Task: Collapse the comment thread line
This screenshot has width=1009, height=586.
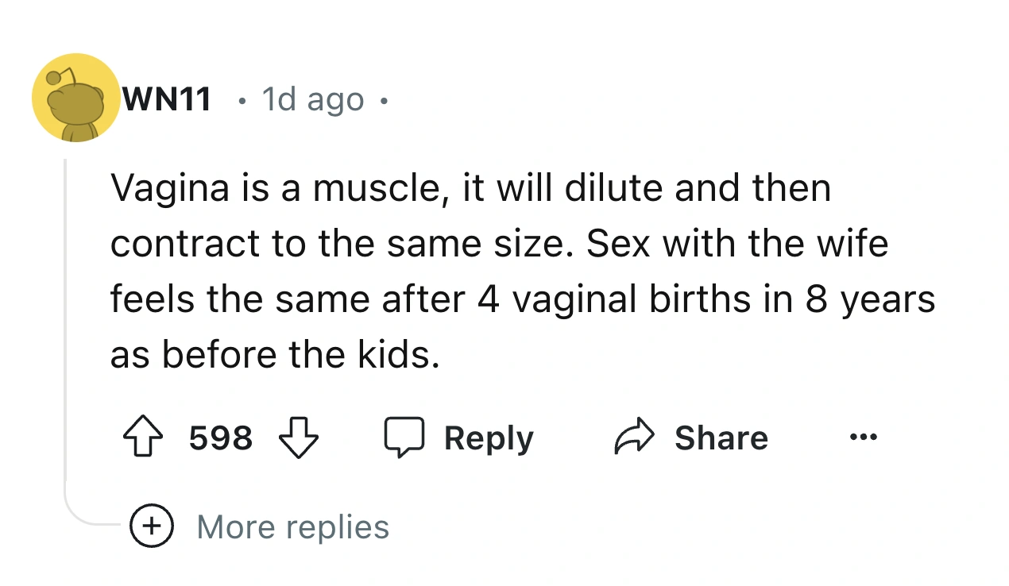Action: pos(65,318)
